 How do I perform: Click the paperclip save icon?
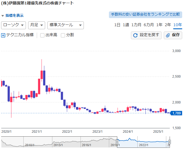point(168,35)
